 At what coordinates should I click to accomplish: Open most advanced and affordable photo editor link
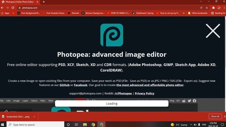coord(150,85)
